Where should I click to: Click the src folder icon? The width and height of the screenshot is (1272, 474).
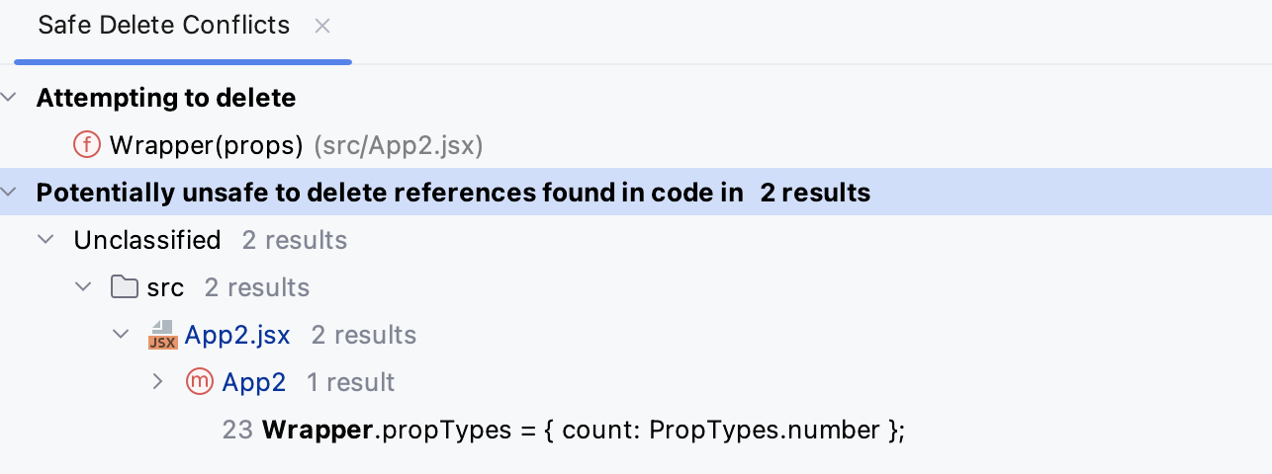point(124,287)
